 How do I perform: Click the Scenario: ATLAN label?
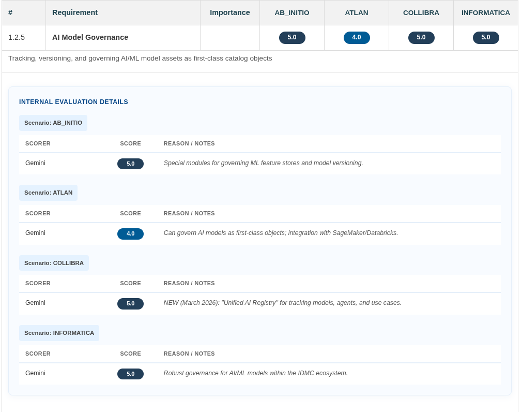[48, 193]
